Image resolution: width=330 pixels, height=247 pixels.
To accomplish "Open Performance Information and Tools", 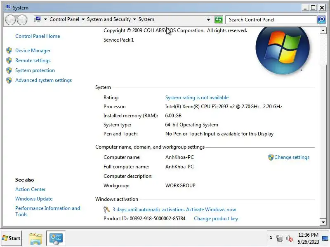I will 47,211.
